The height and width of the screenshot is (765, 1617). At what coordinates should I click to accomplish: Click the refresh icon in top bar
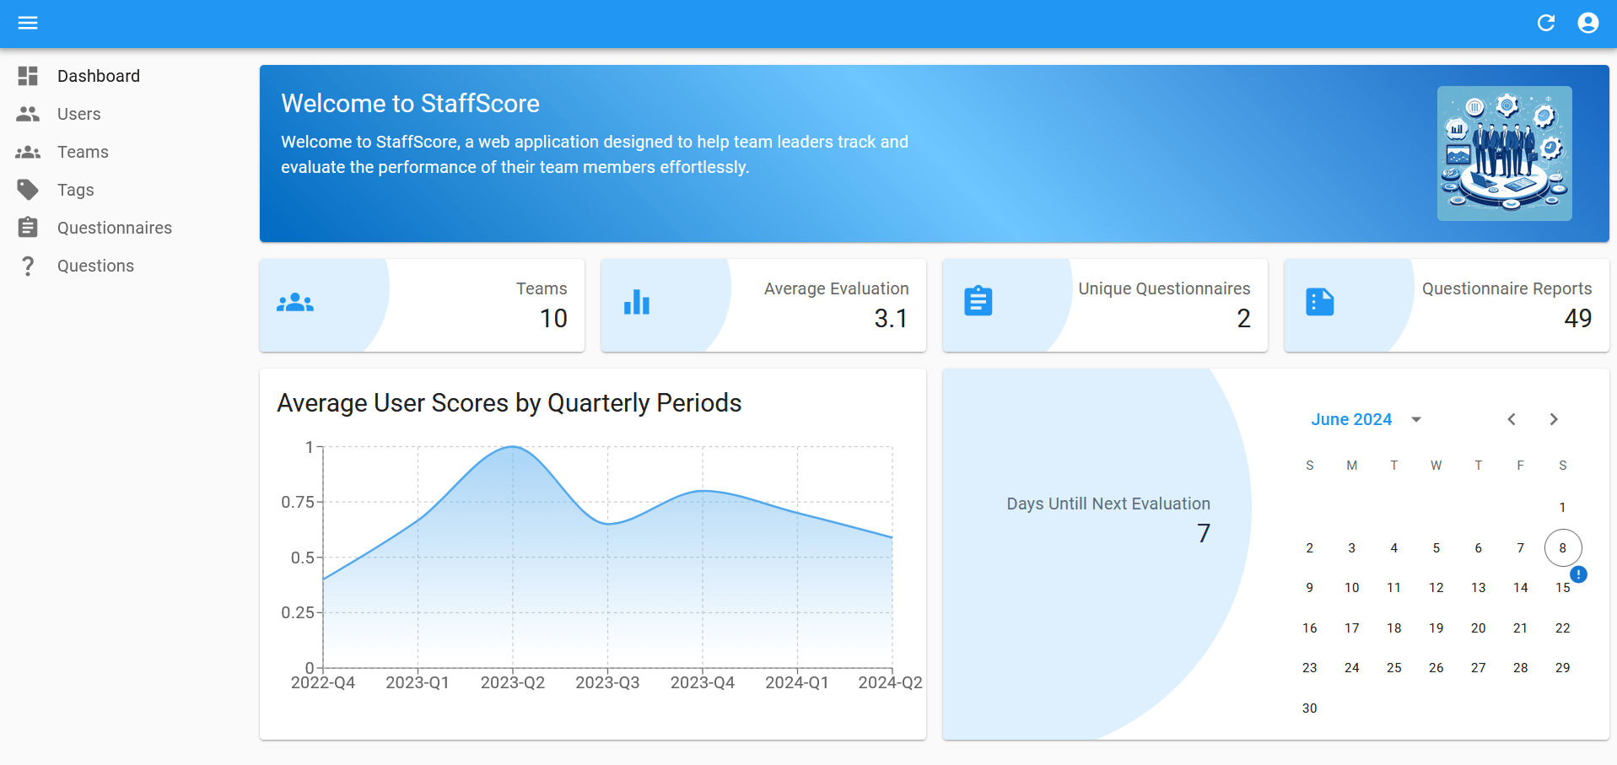1546,23
